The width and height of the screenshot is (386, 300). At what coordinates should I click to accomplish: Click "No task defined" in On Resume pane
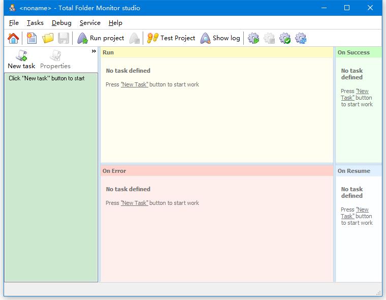click(x=352, y=192)
